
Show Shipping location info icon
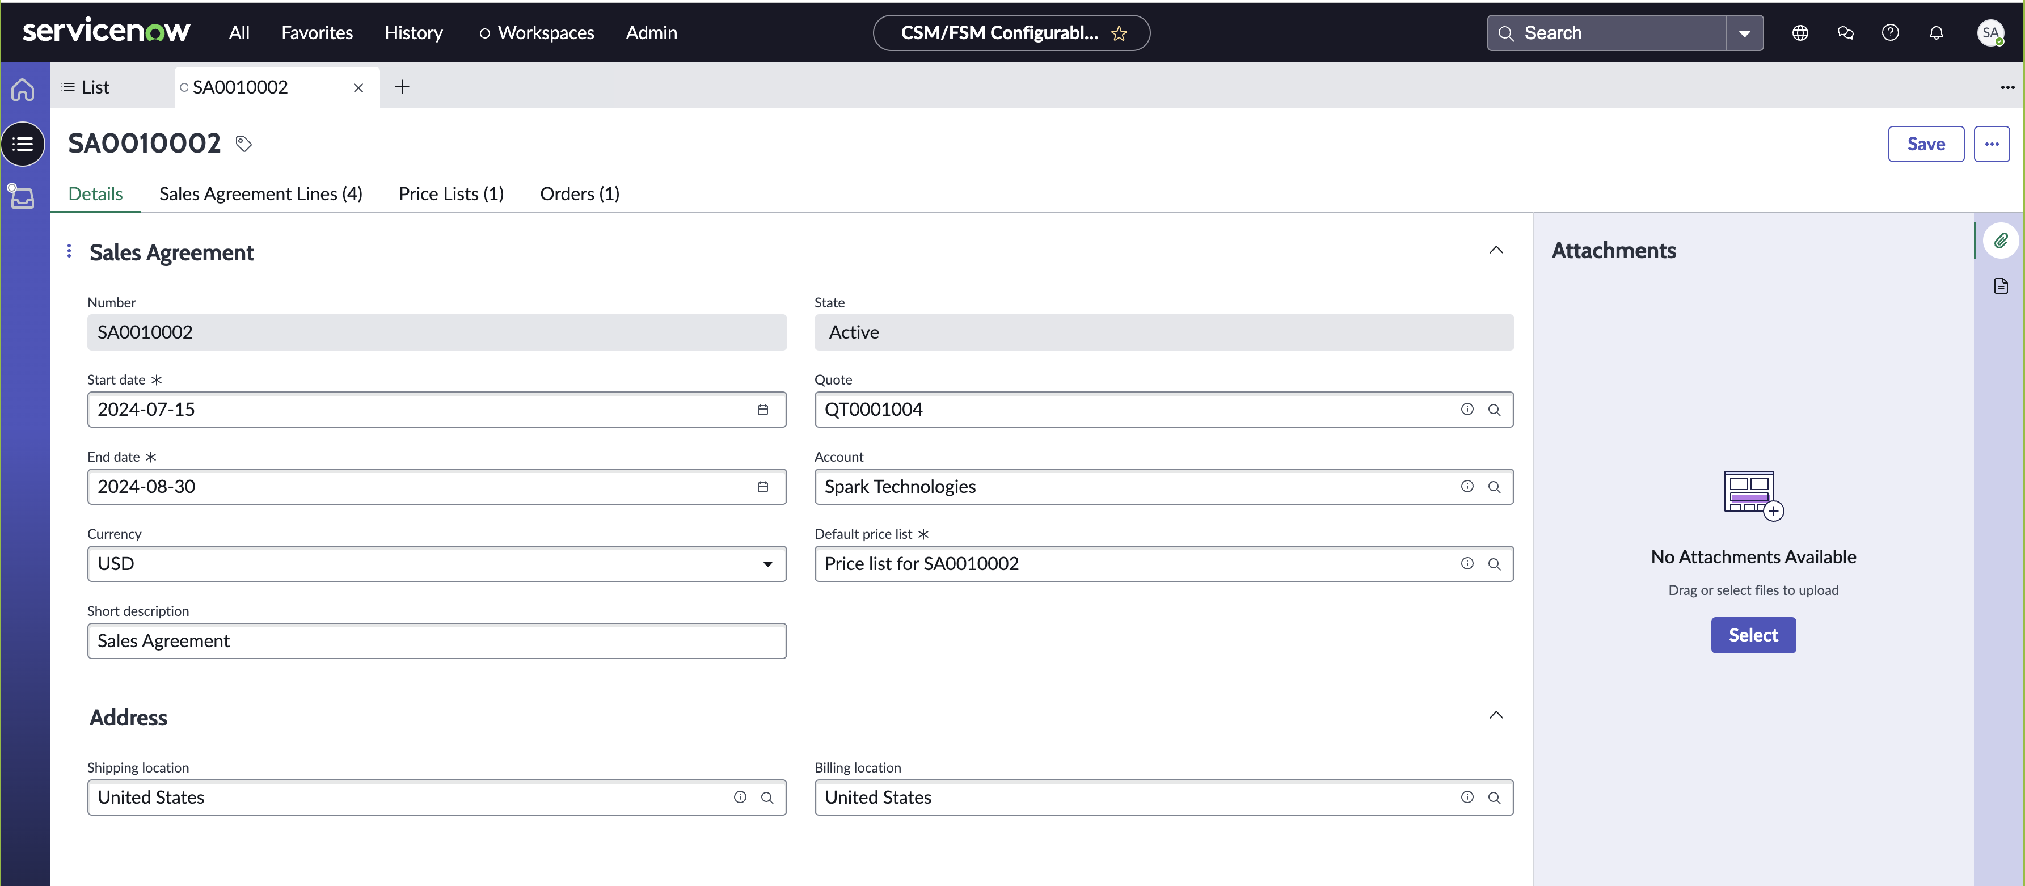coord(740,797)
